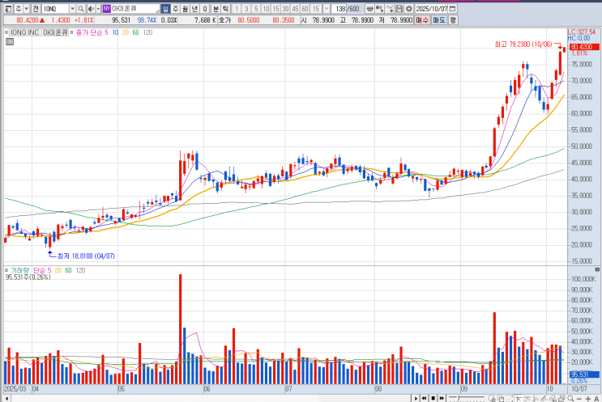The height and width of the screenshot is (402, 602).
Task: Expand the minute interval dropdown arrow
Action: point(327,8)
